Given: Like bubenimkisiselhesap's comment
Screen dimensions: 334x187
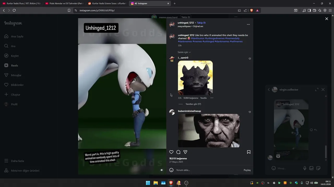Looking at the screenshot, I should 250,112.
